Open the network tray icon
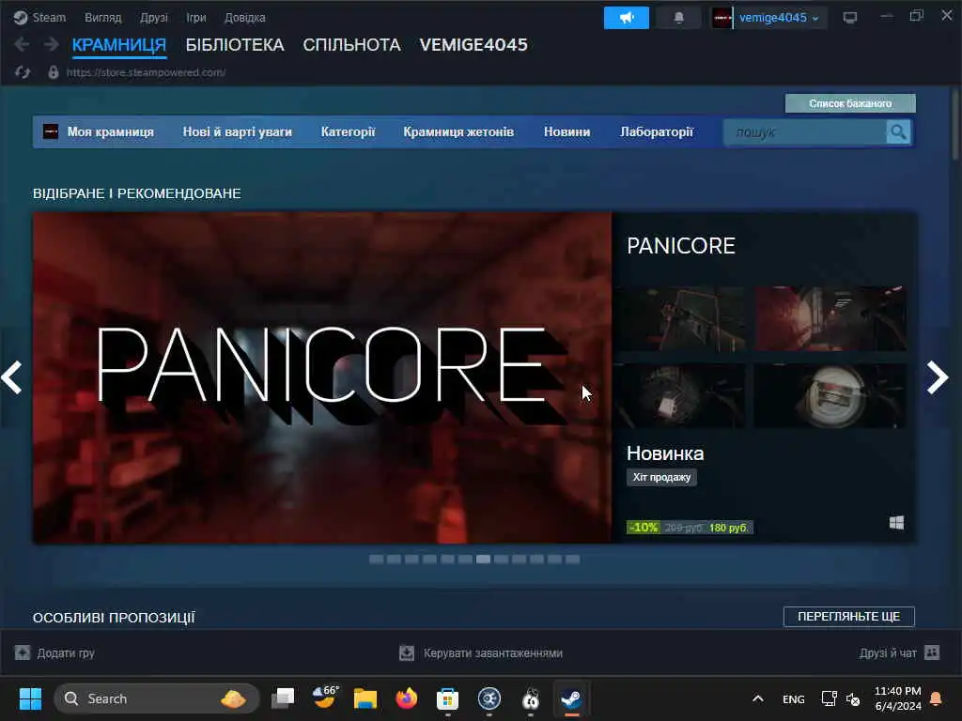The height and width of the screenshot is (721, 962). pyautogui.click(x=829, y=698)
